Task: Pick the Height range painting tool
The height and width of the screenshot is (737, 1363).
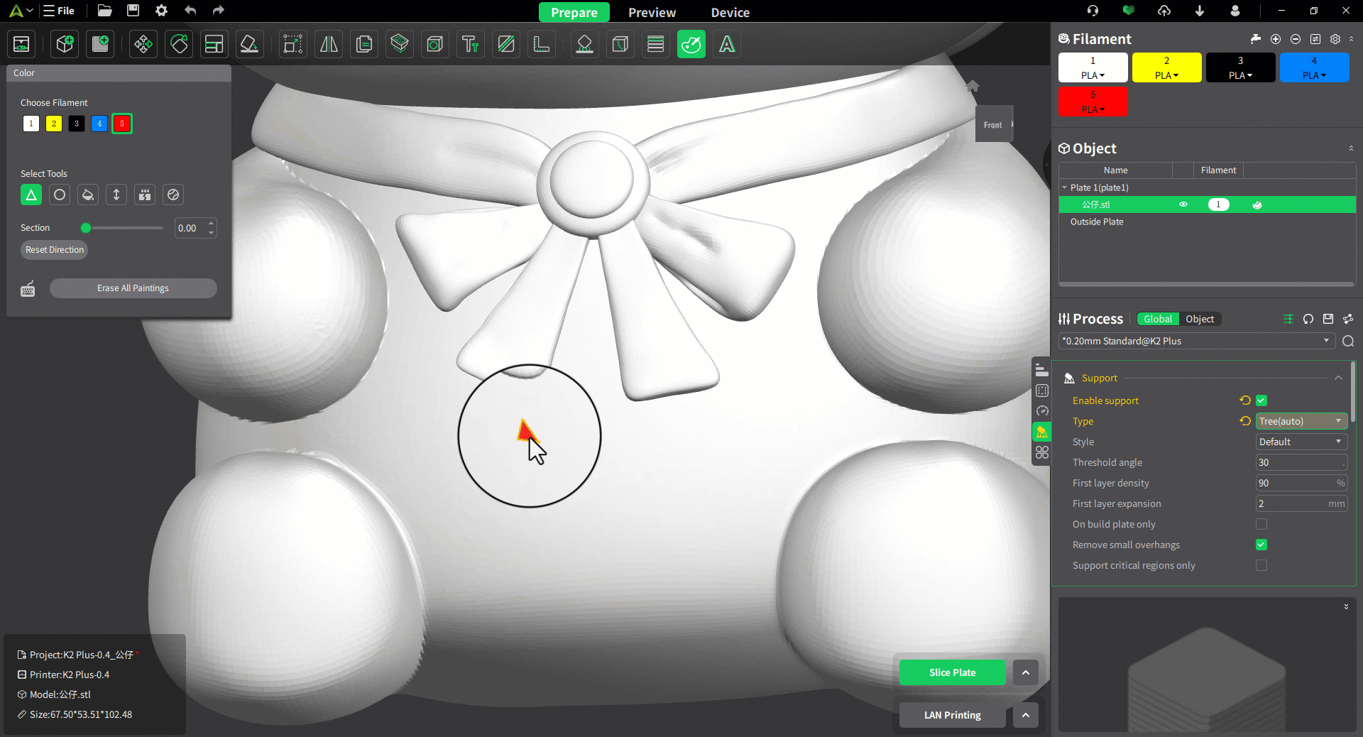Action: pyautogui.click(x=116, y=195)
